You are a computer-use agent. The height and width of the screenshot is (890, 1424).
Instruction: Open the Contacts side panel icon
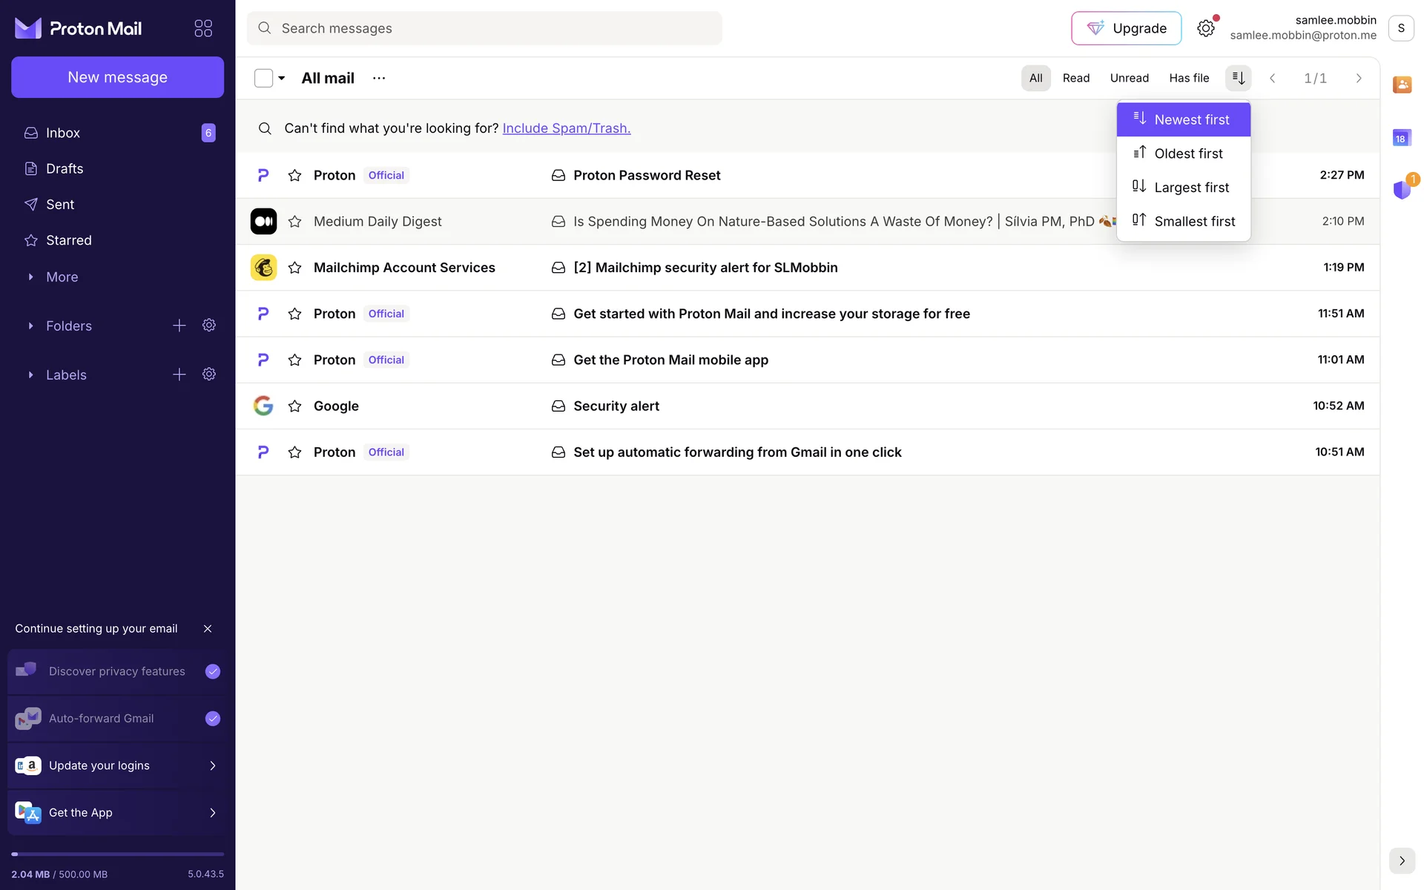[1401, 85]
